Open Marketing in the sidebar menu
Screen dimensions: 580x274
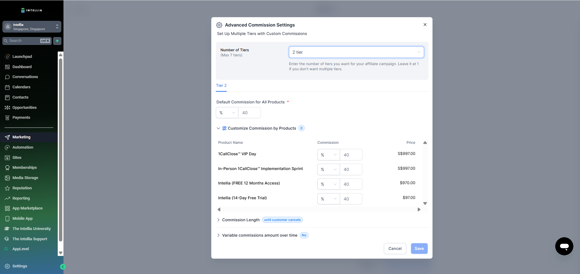21,137
